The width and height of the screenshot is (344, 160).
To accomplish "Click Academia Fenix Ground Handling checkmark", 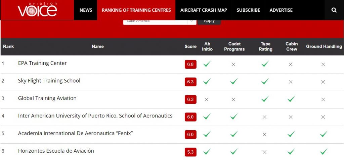I will click(324, 134).
